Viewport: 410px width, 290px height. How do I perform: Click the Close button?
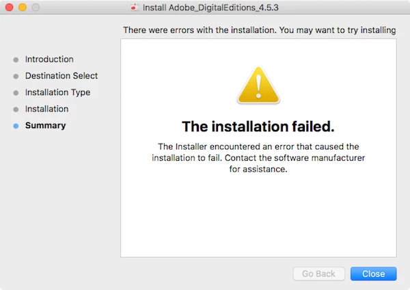(373, 274)
